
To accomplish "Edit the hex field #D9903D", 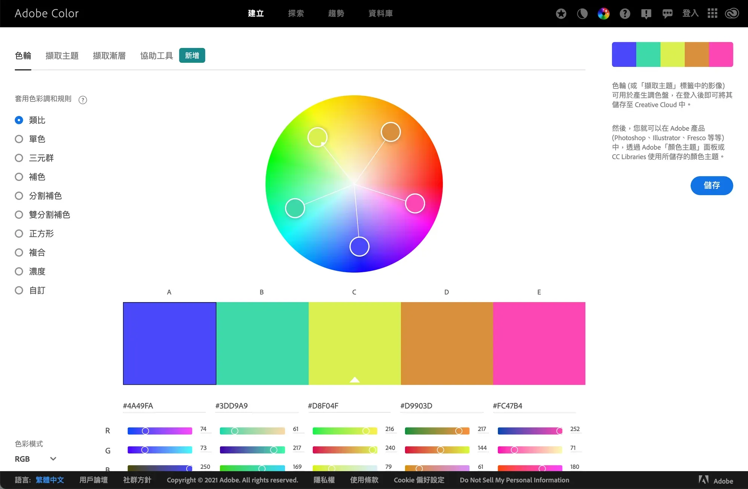I will click(442, 406).
